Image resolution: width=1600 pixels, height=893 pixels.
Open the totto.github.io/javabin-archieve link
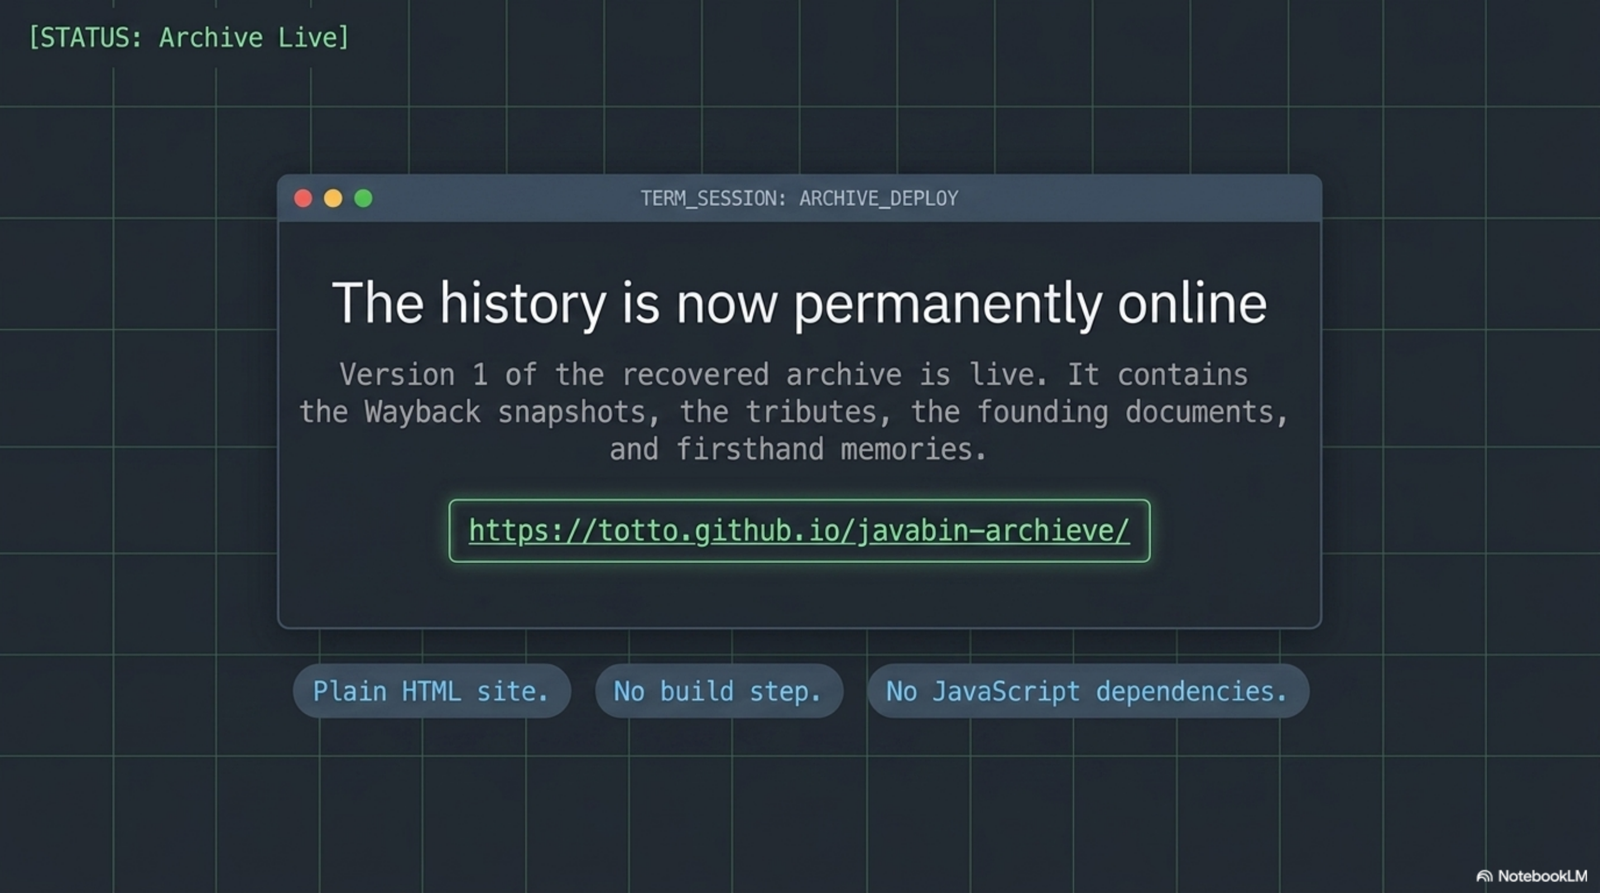[x=799, y=530]
